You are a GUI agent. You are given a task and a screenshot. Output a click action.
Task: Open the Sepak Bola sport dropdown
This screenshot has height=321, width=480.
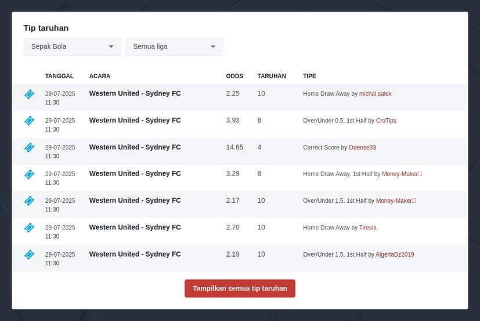coord(72,47)
